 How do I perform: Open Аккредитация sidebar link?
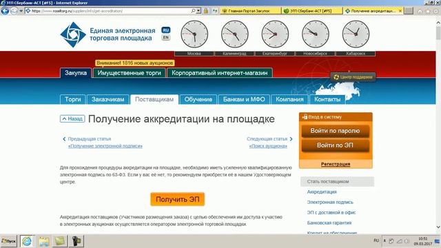[322, 192]
